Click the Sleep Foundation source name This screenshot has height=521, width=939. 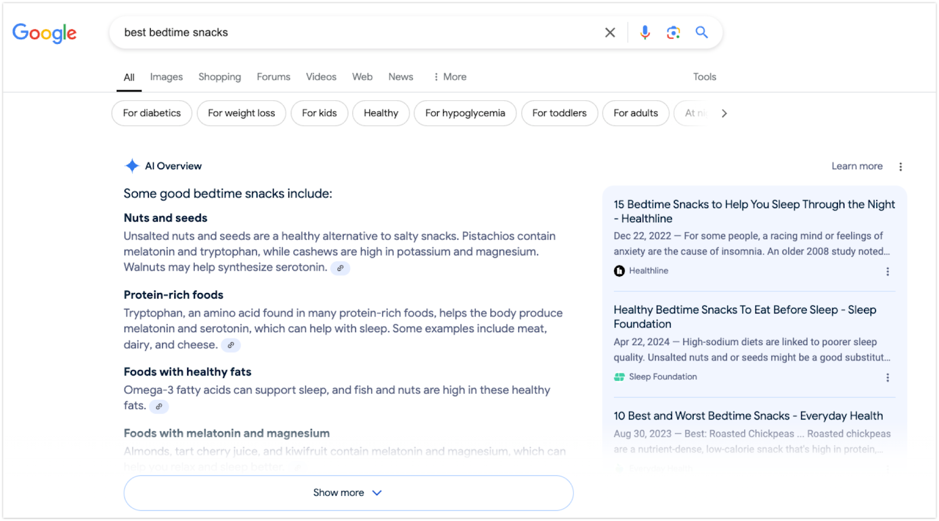[x=663, y=377]
